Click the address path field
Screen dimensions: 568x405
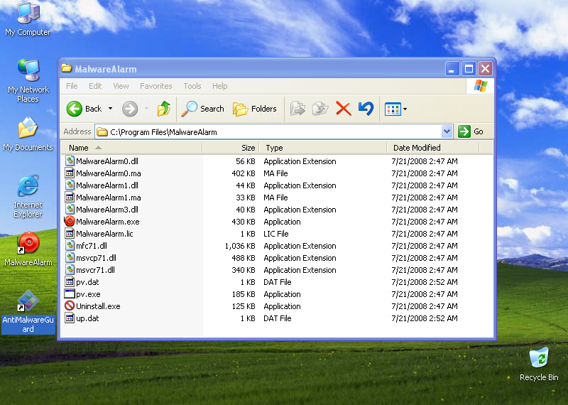click(x=268, y=132)
